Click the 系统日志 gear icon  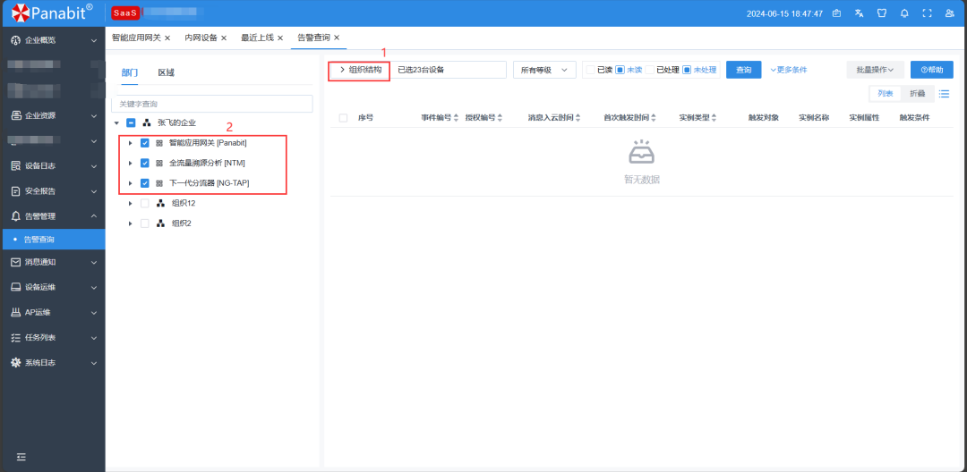16,363
